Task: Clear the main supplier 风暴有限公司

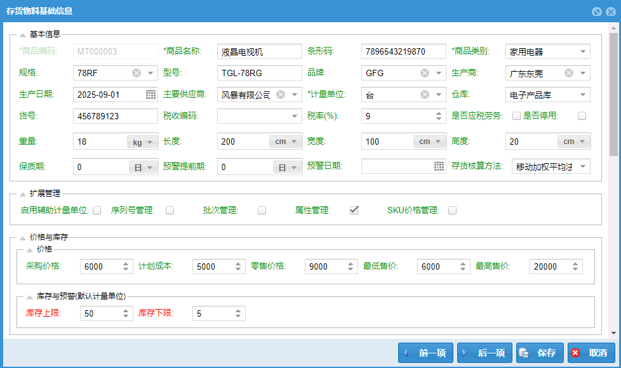Action: point(281,95)
